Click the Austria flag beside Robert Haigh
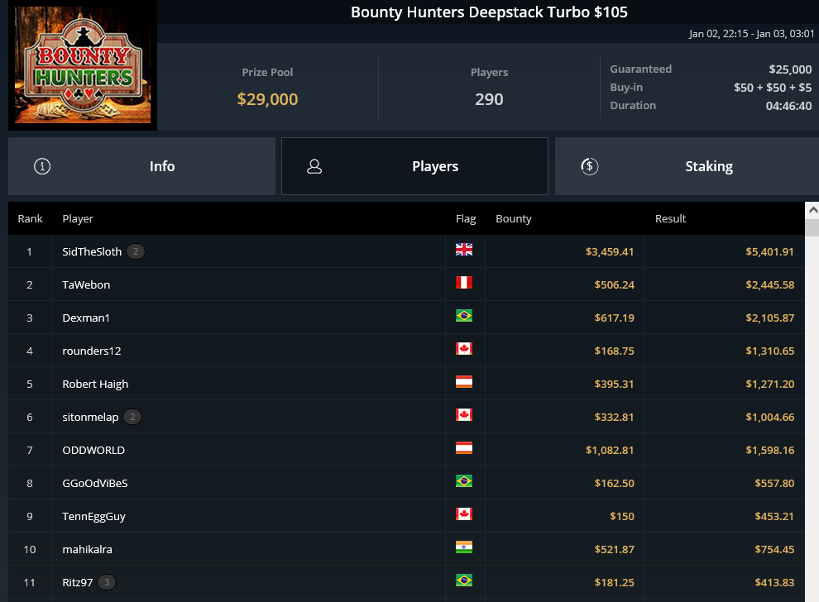Image resolution: width=819 pixels, height=602 pixels. tap(464, 382)
